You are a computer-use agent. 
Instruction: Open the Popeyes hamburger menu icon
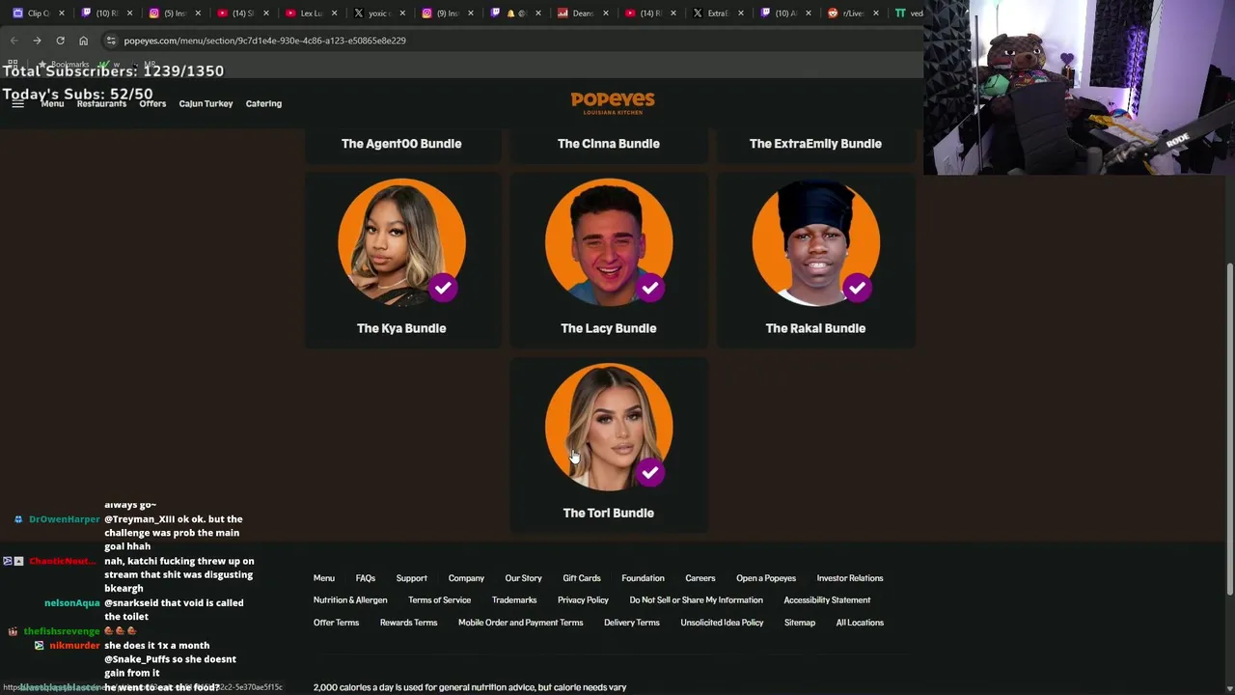[x=17, y=103]
